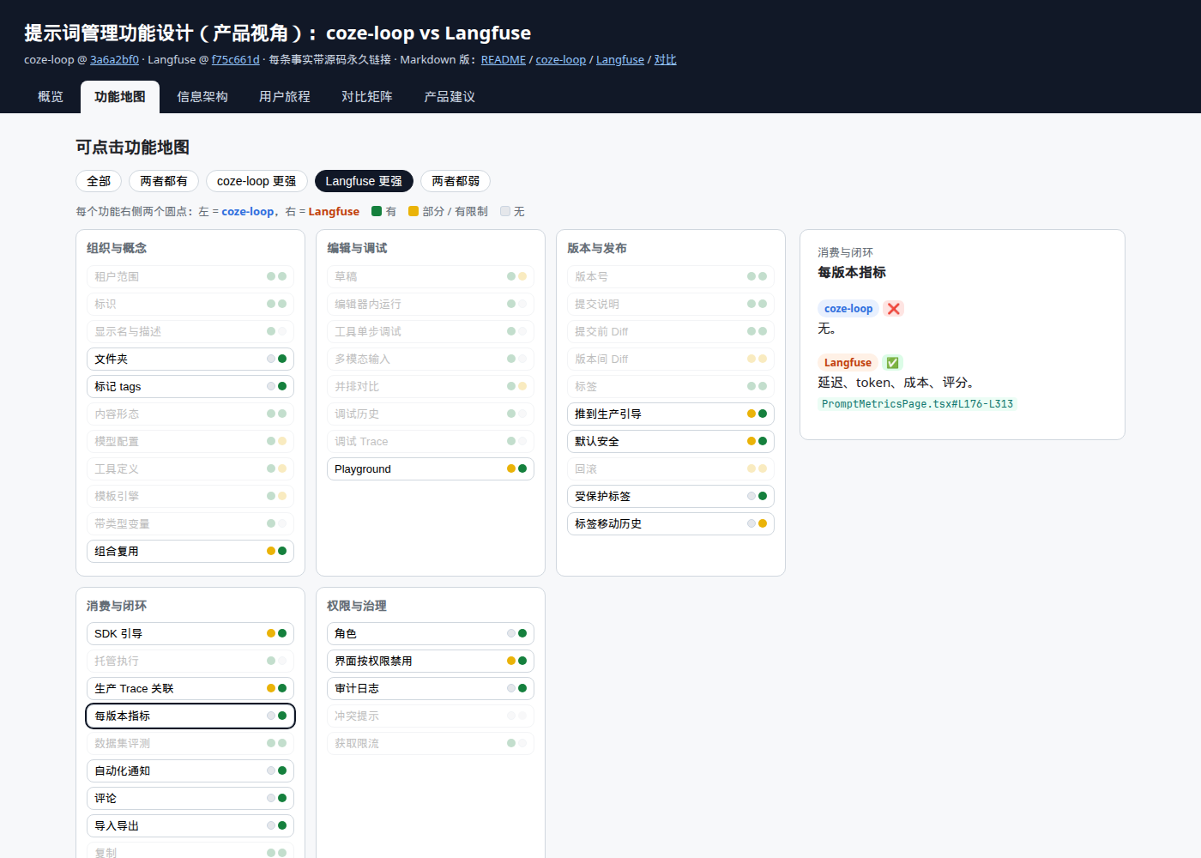Open the 推到生产引导 feature
This screenshot has height=858, width=1201.
tap(671, 414)
